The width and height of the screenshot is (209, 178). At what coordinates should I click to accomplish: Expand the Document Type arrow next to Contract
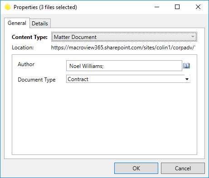tap(187, 79)
